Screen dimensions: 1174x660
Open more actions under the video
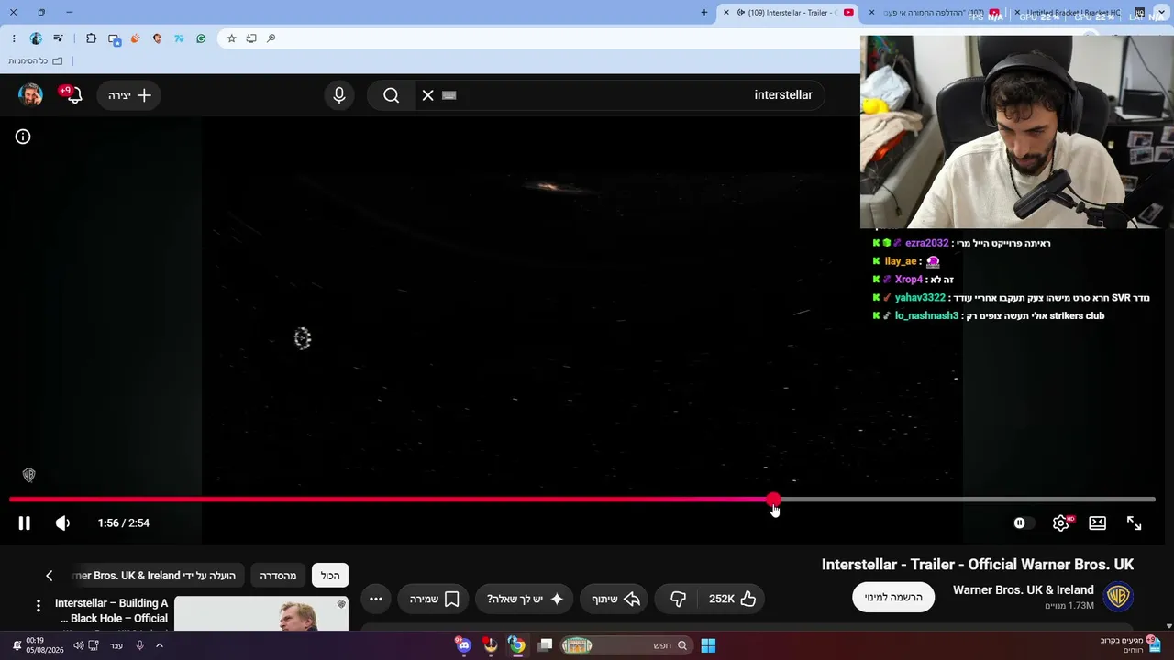point(376,599)
